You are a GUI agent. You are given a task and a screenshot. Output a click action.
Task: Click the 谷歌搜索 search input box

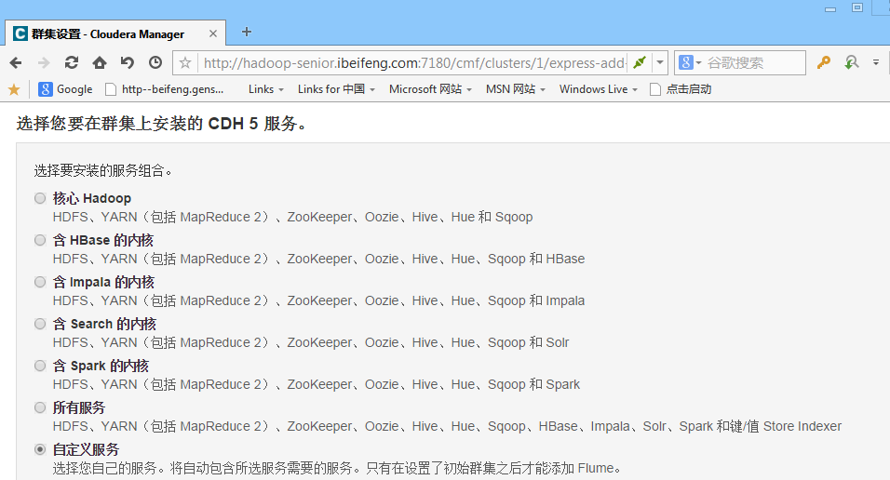[754, 62]
